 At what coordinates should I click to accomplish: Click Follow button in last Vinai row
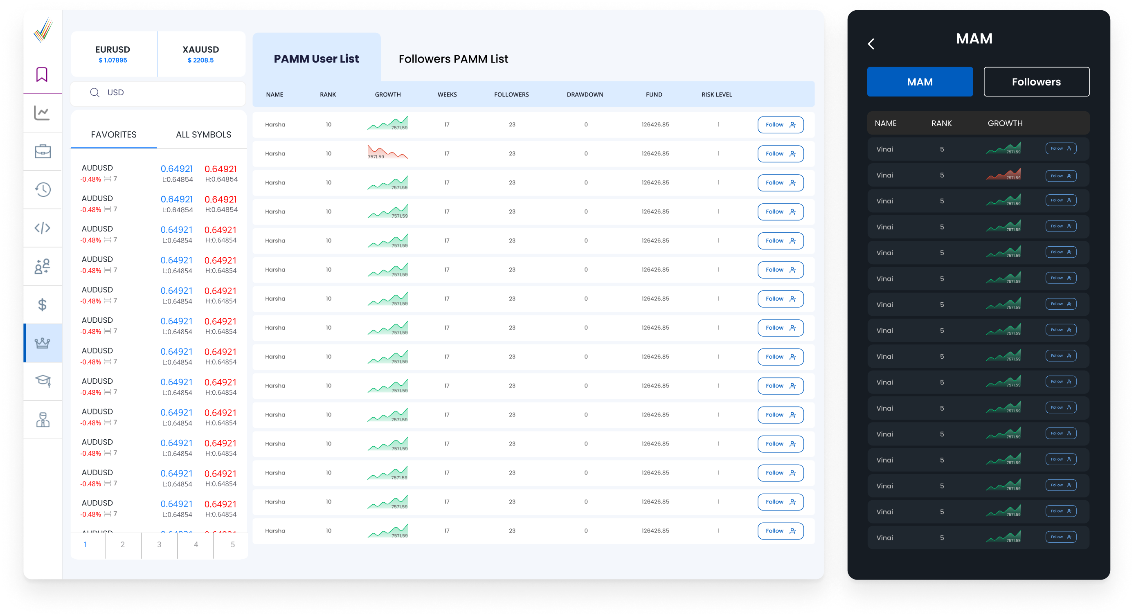tap(1061, 537)
